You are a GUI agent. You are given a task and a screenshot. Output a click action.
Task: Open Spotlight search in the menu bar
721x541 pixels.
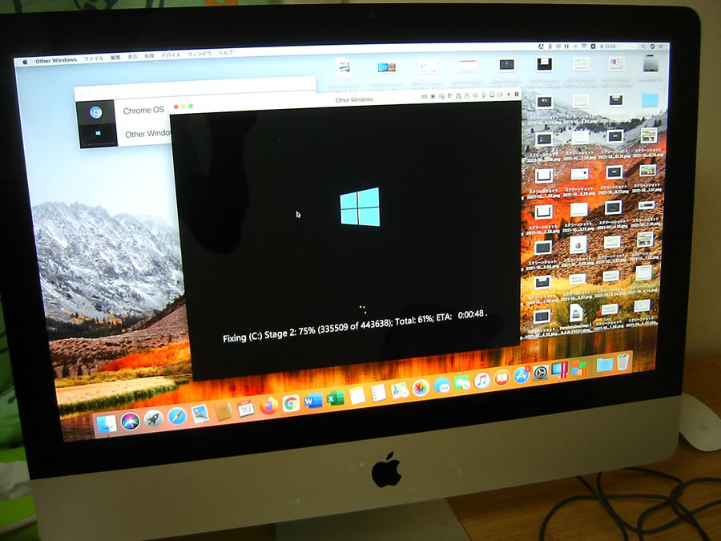tap(642, 46)
